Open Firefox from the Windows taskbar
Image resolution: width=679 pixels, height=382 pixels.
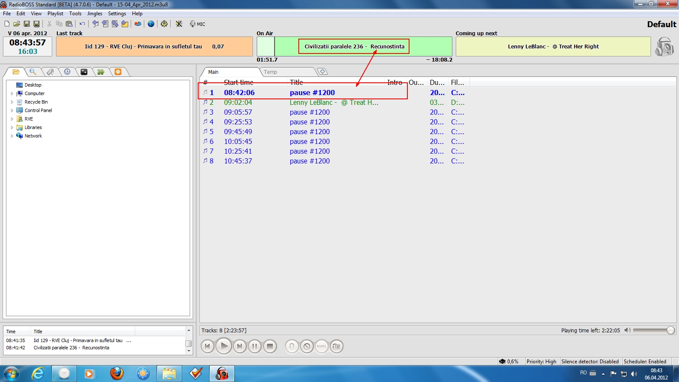117,374
